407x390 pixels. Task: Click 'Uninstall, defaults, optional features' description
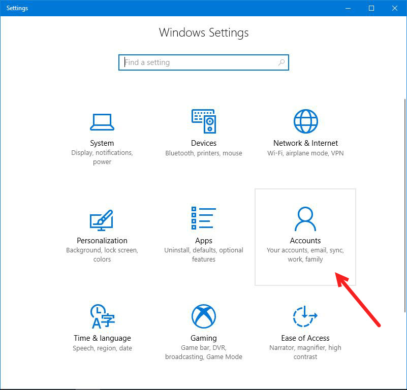pos(204,255)
